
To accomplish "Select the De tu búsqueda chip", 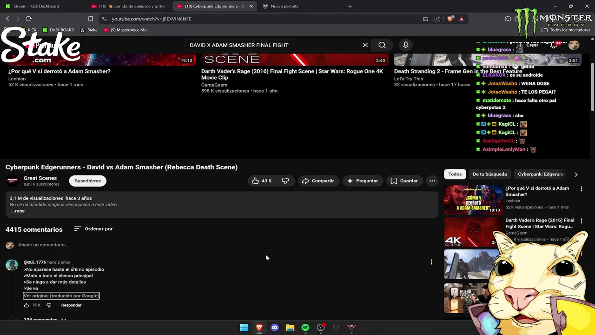I will click(x=490, y=174).
